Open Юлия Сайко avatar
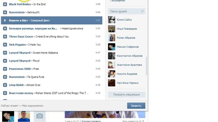 coord(112,20)
